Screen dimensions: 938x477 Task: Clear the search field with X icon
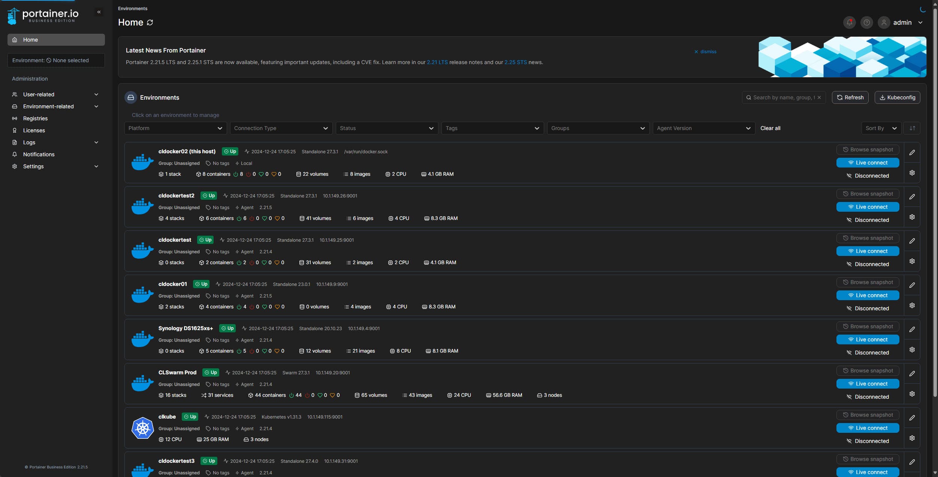point(819,97)
